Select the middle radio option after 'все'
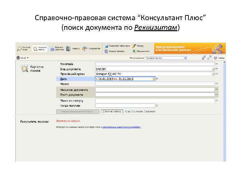 pos(133,112)
